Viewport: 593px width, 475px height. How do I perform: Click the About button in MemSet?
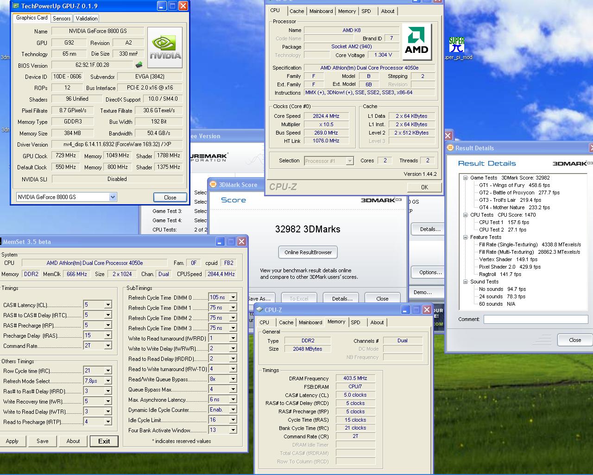pyautogui.click(x=73, y=441)
